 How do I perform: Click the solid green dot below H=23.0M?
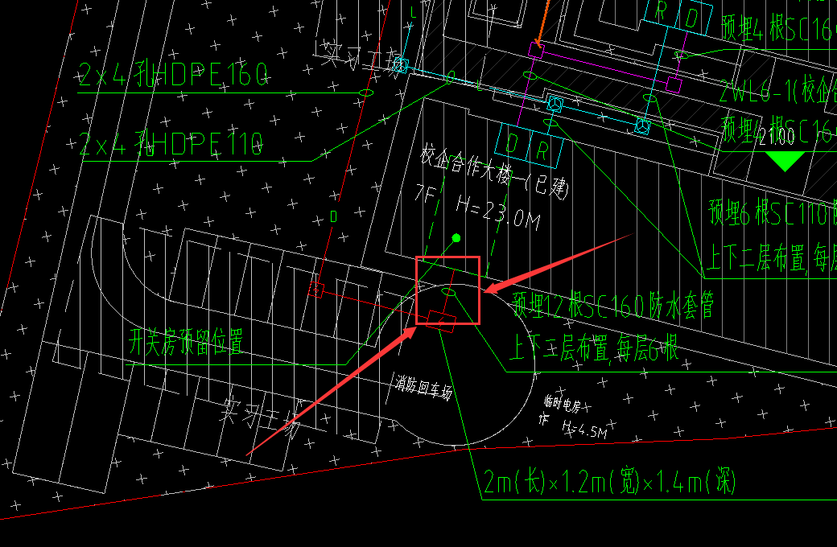(x=456, y=238)
